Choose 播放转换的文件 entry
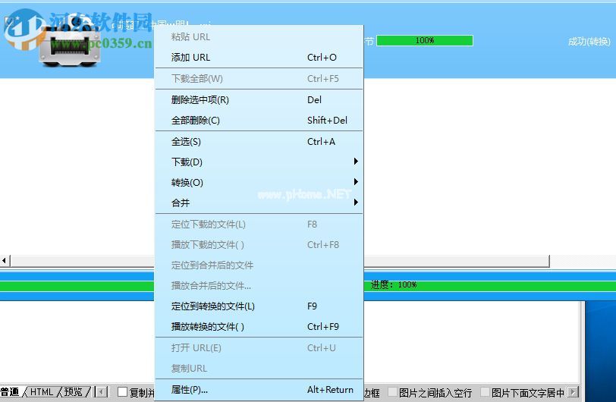Screen dimensions: 616x402 259,327
